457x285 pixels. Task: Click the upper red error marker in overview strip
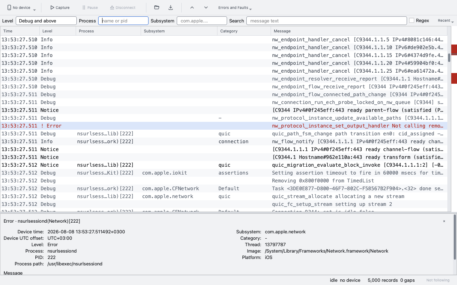pos(454,50)
